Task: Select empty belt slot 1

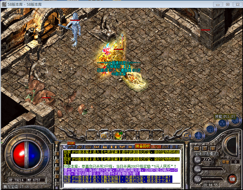Action: 91,135
